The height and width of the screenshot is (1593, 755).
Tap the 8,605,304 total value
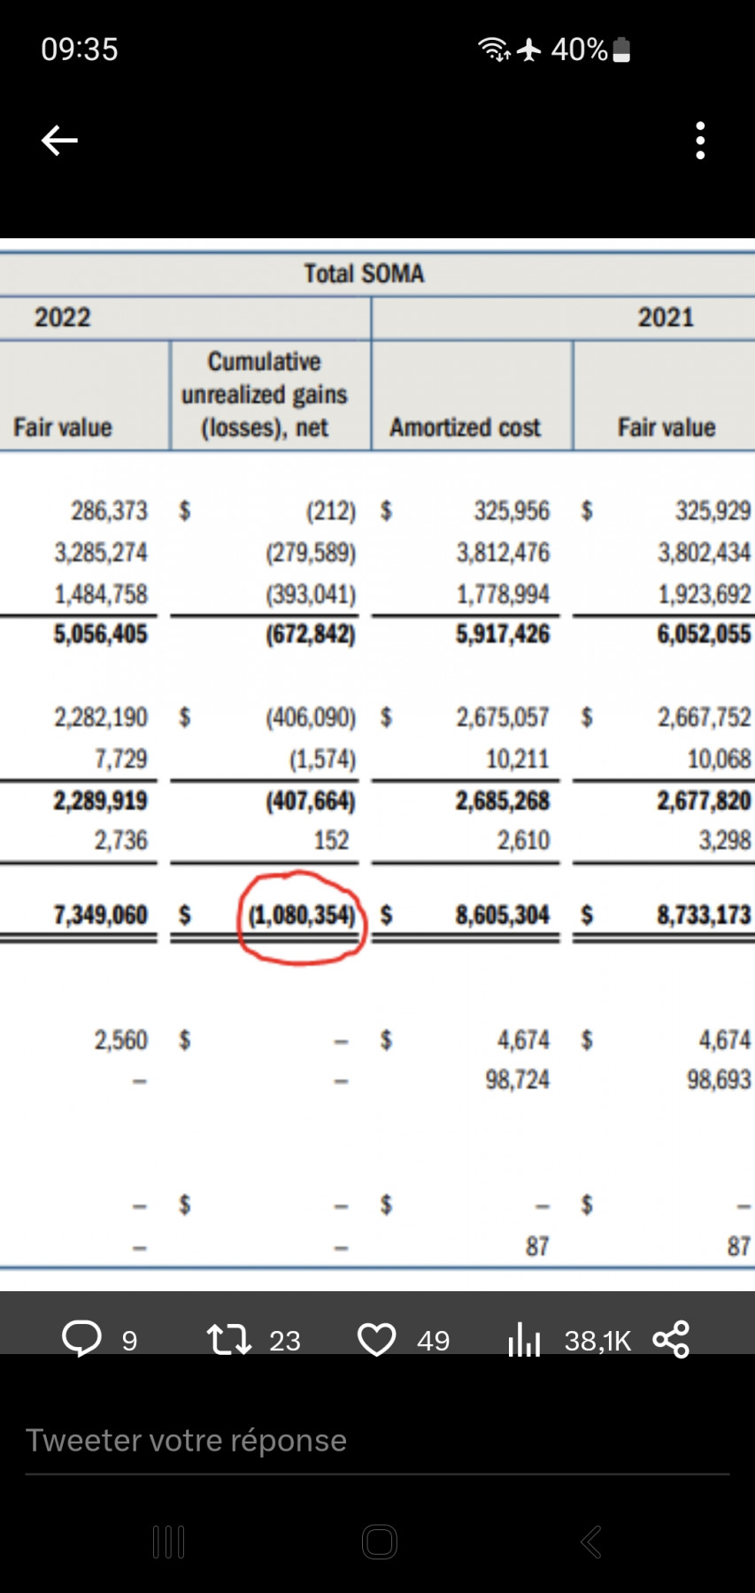[x=502, y=914]
